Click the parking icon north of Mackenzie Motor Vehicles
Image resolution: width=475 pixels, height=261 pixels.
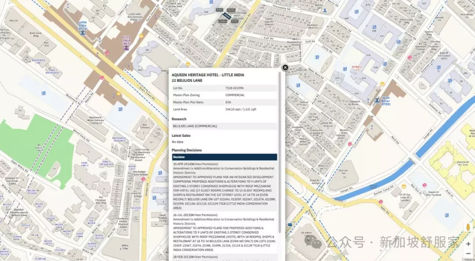(120, 109)
